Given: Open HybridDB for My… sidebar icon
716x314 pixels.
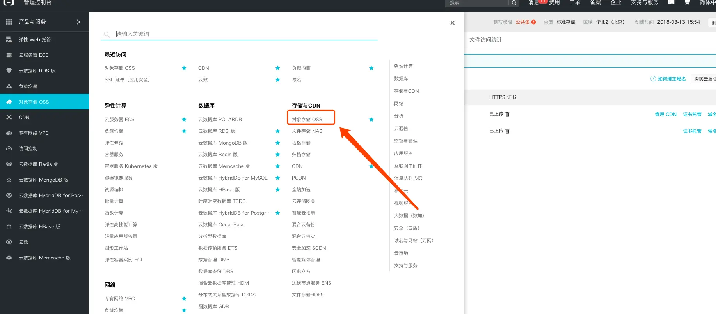Looking at the screenshot, I should (x=9, y=211).
